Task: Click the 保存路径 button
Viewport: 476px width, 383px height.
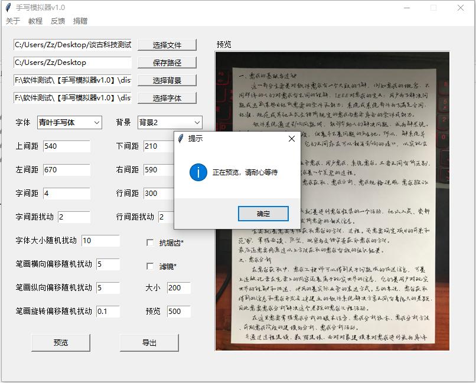Action: [x=167, y=63]
